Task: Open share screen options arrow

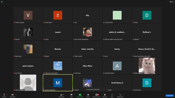Action: (x=83, y=95)
